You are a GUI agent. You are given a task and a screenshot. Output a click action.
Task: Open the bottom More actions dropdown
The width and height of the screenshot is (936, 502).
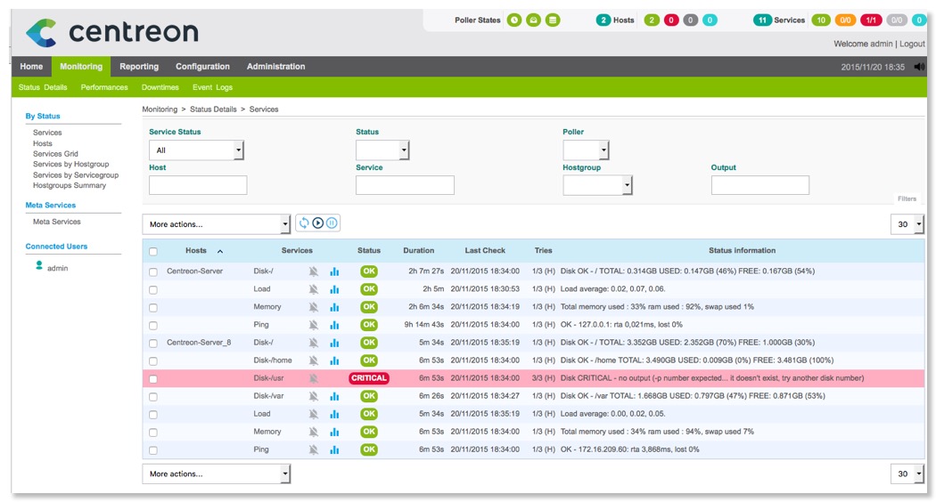(216, 474)
